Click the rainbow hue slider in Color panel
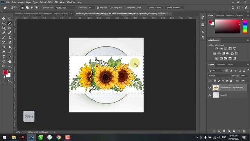 pos(245,26)
